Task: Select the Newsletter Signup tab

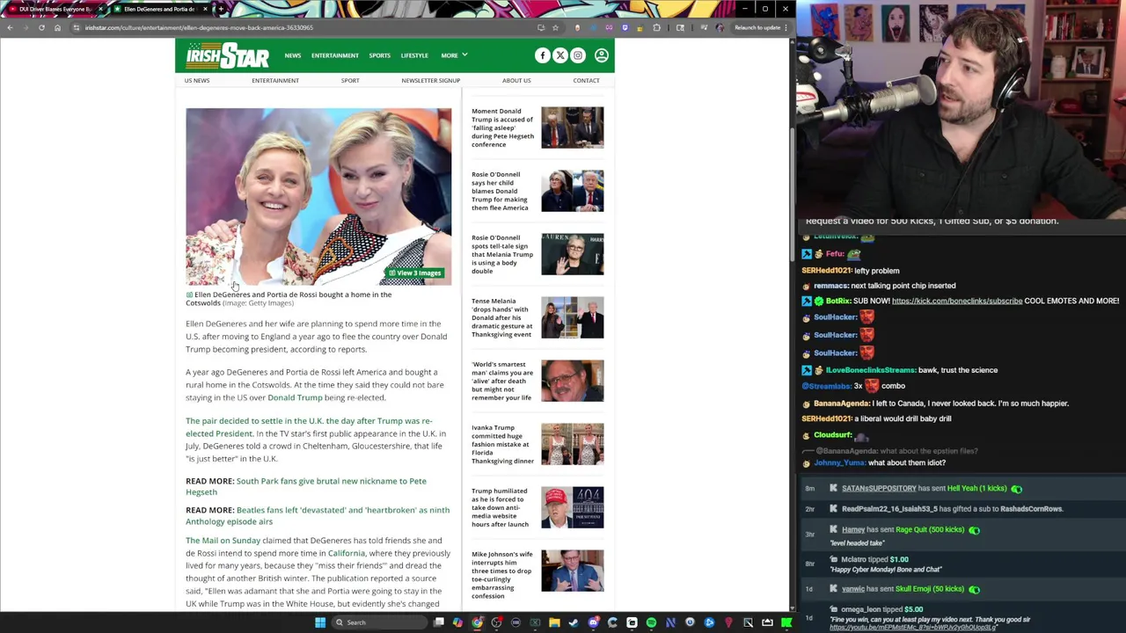Action: click(431, 80)
